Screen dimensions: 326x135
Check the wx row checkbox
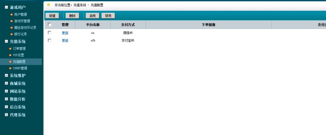[x=49, y=32]
